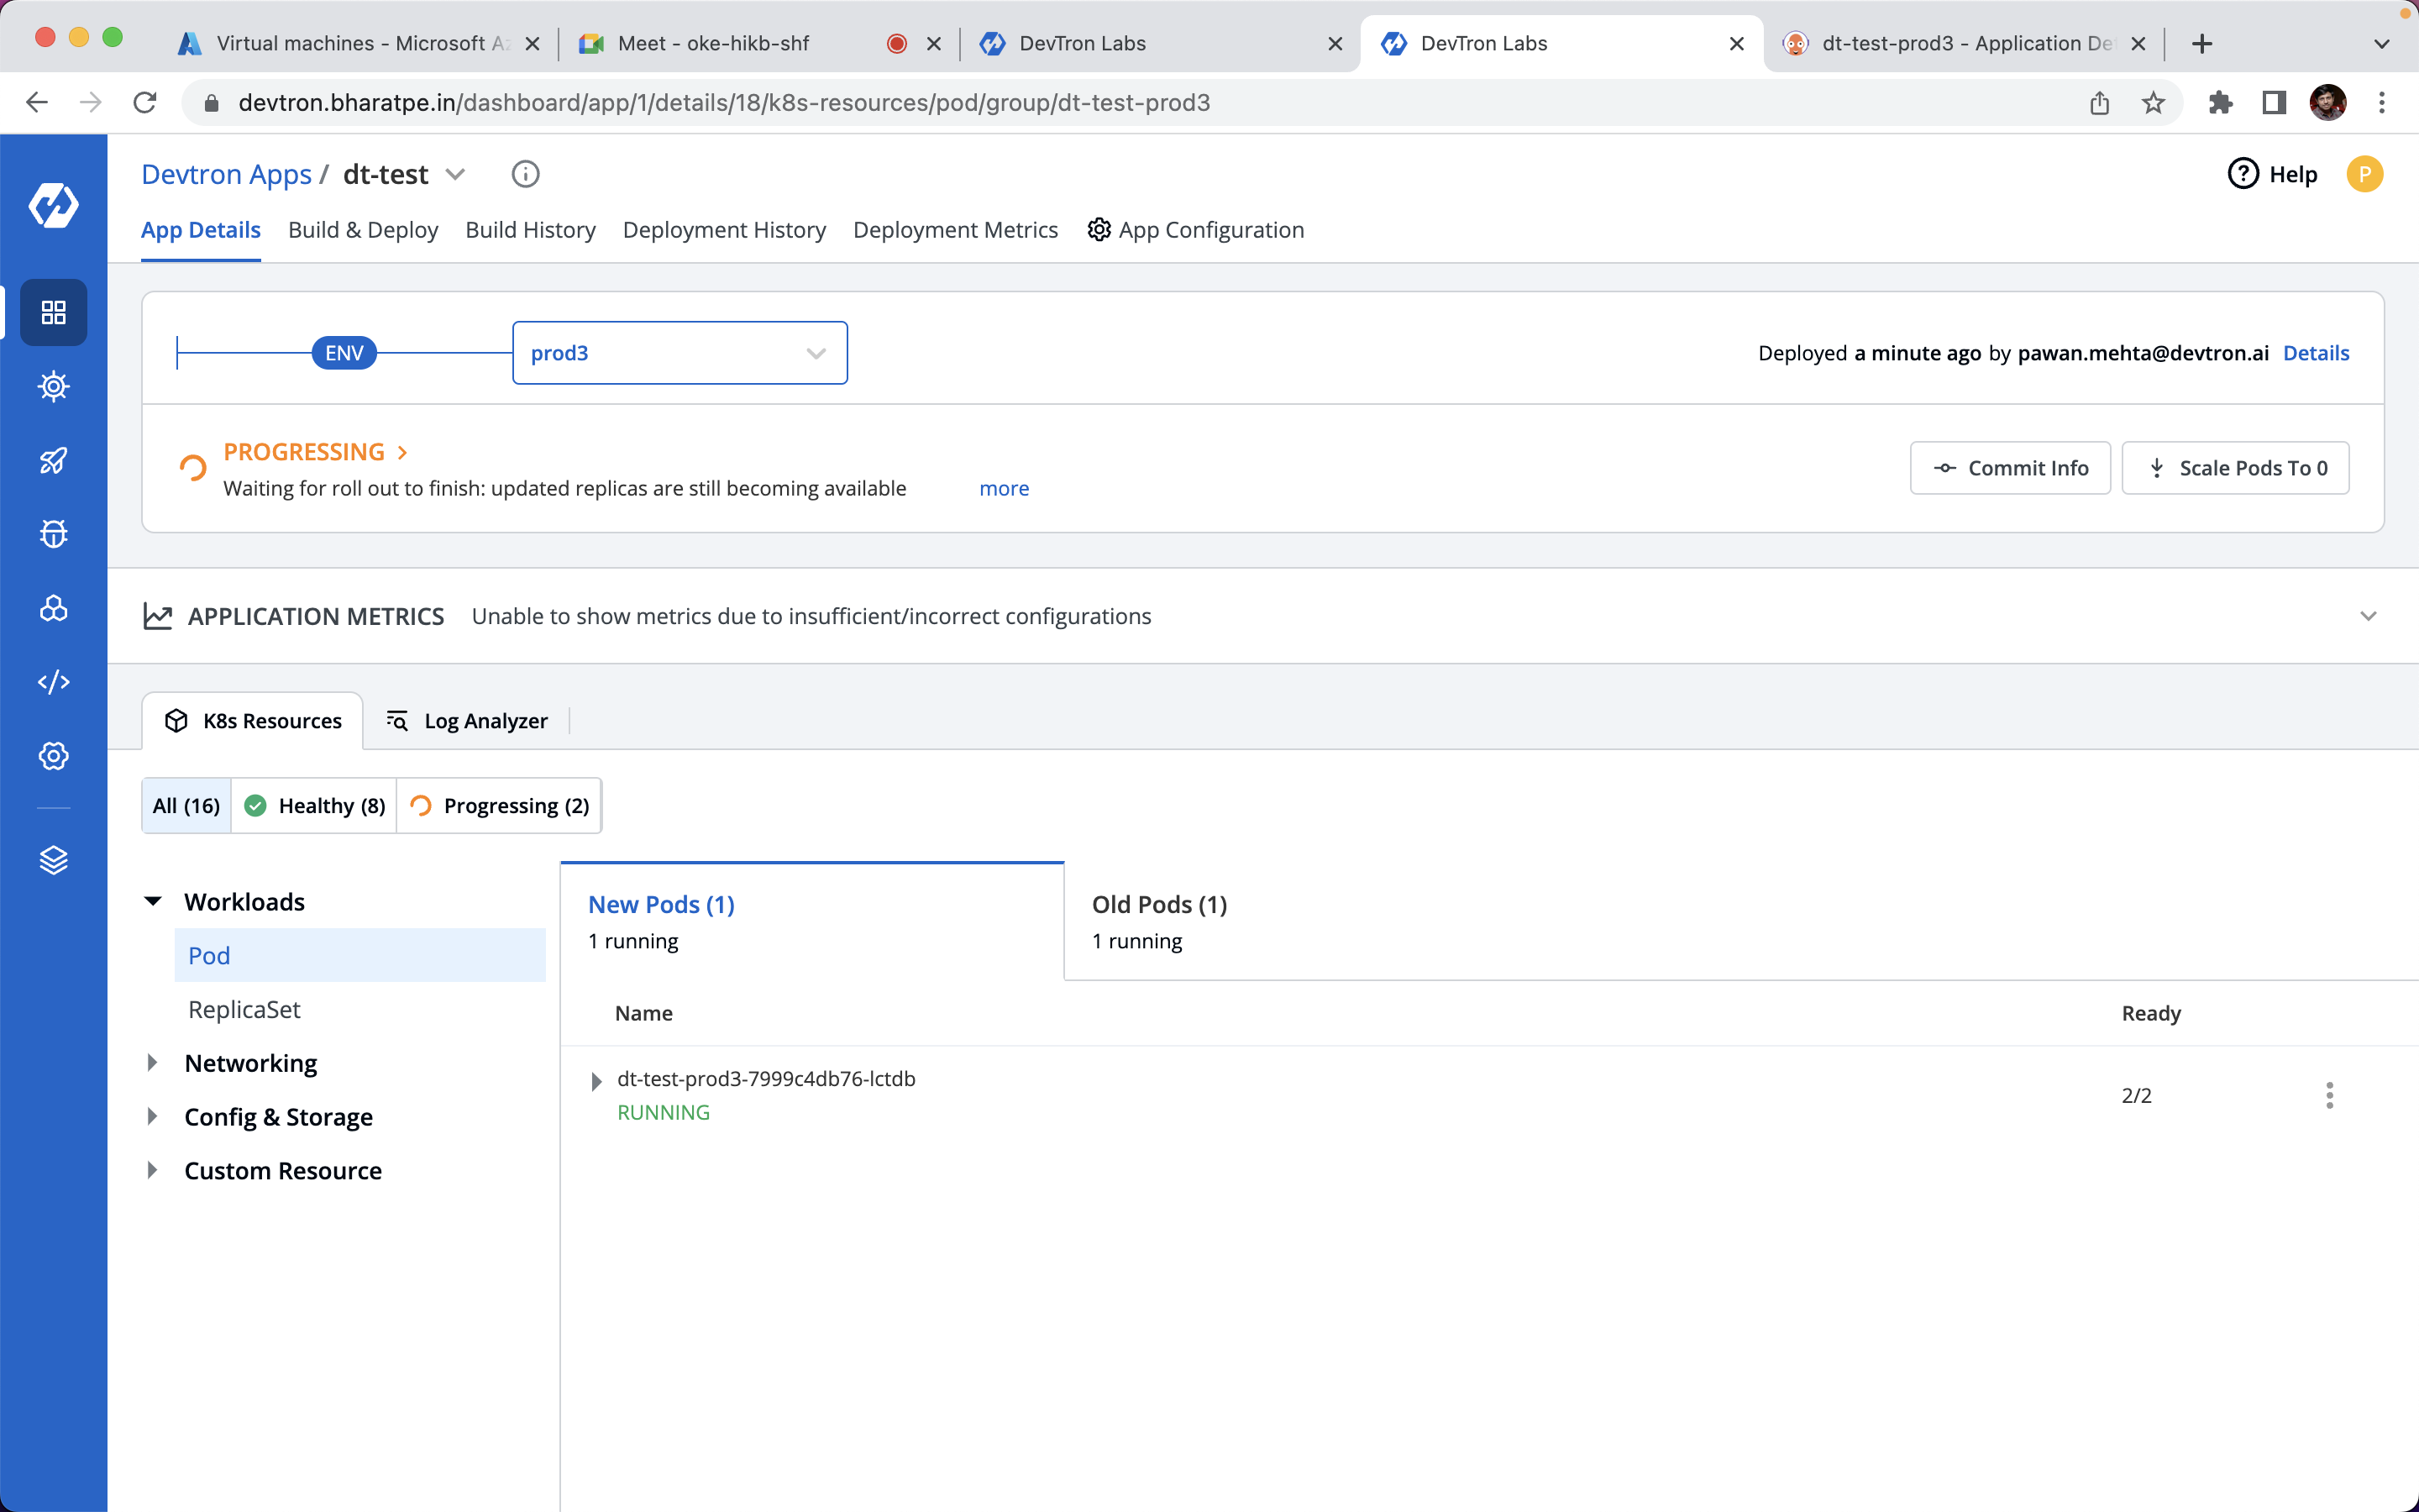Screen dimensions: 2419x1512
Task: Click the more link in the status message
Action: click(1004, 488)
